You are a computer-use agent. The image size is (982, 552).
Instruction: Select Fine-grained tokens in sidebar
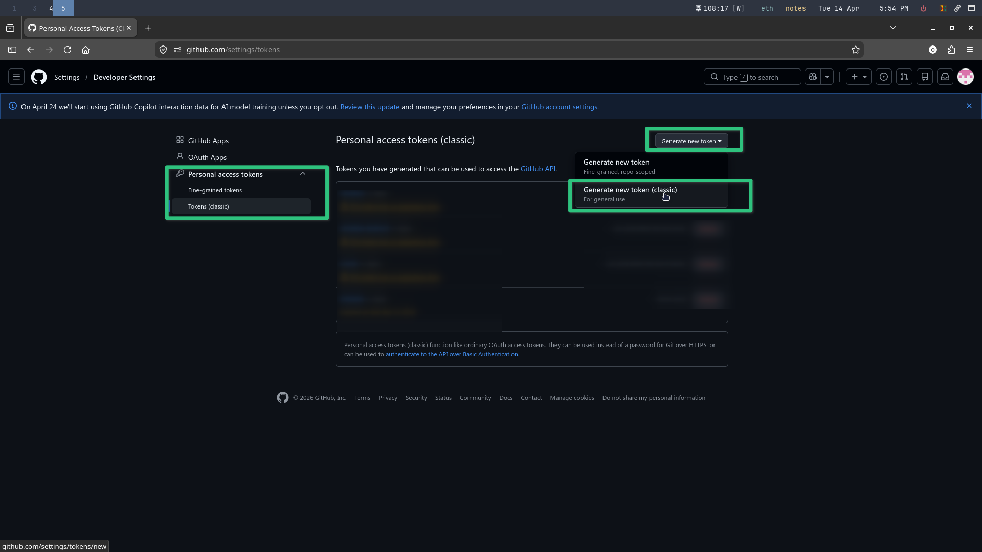click(x=215, y=190)
